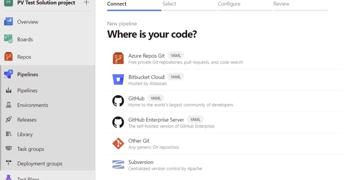This screenshot has height=180, width=349.
Task: Choose GitHub Enterprise Server option
Action: coord(224,122)
